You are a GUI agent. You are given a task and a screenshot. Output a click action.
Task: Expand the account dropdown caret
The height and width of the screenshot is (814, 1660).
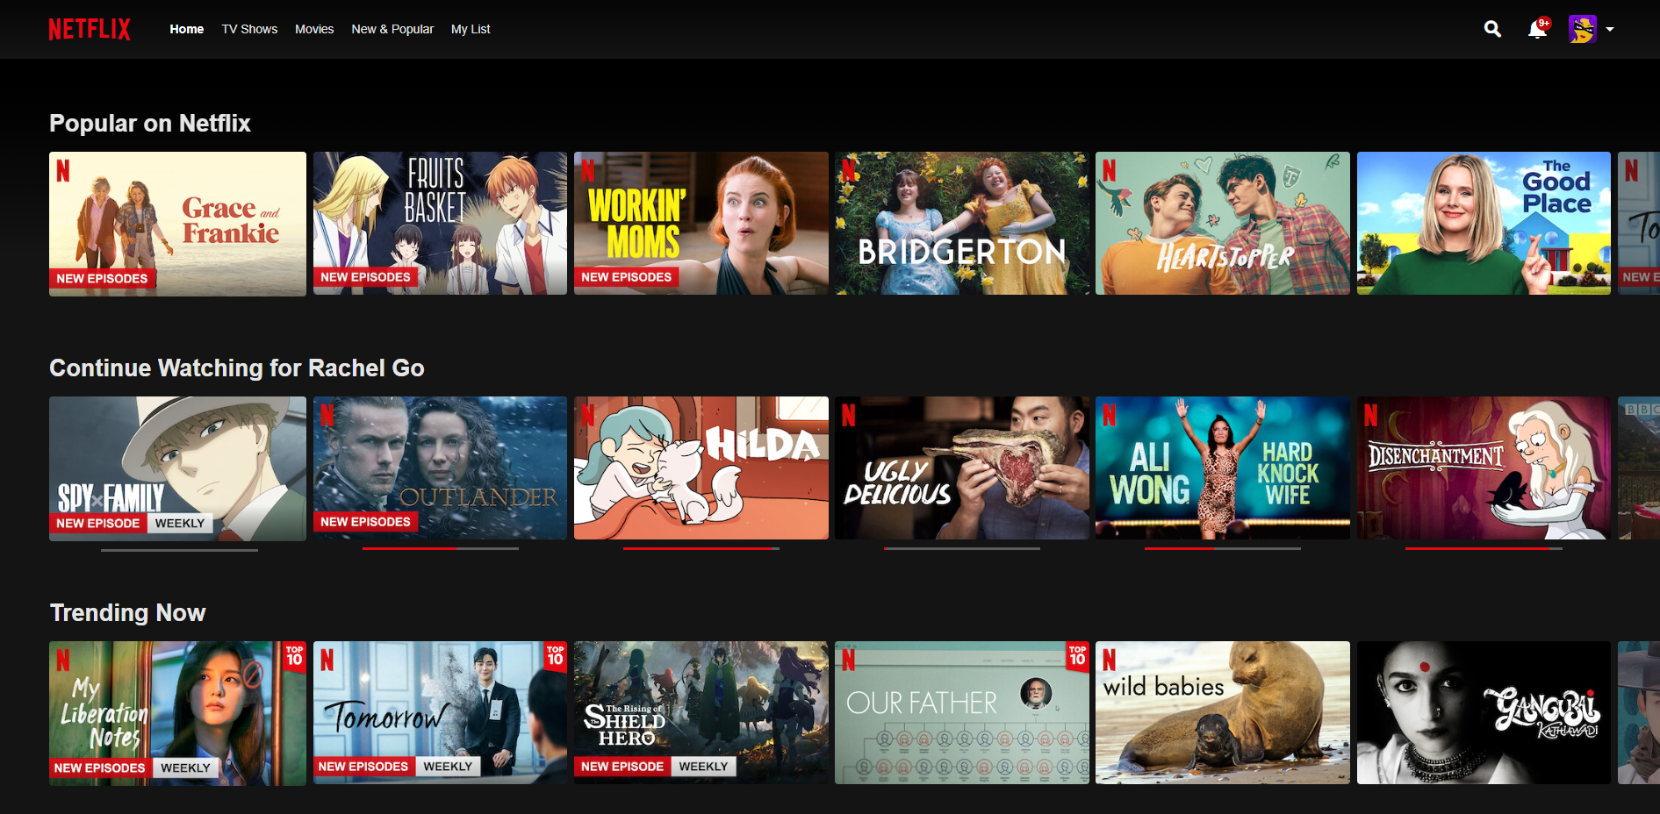tap(1610, 29)
